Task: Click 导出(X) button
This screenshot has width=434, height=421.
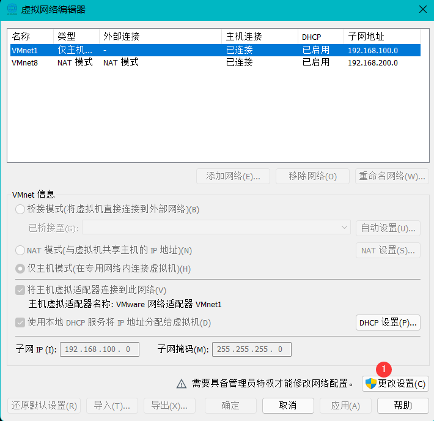Action: pos(170,406)
